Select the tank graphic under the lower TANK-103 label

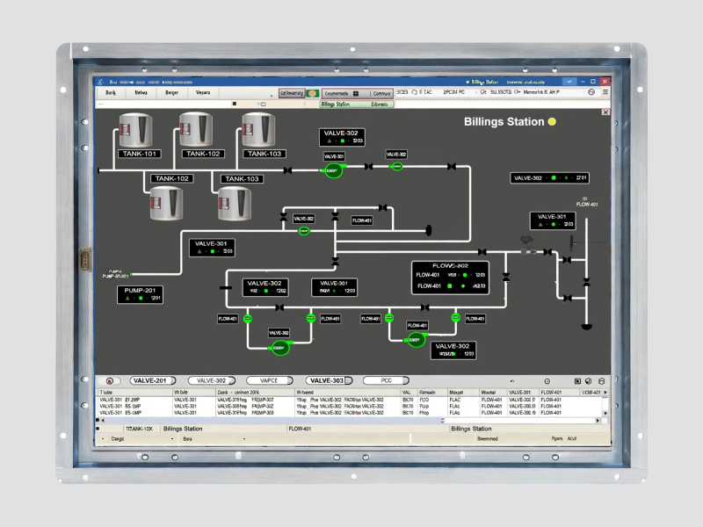(234, 204)
